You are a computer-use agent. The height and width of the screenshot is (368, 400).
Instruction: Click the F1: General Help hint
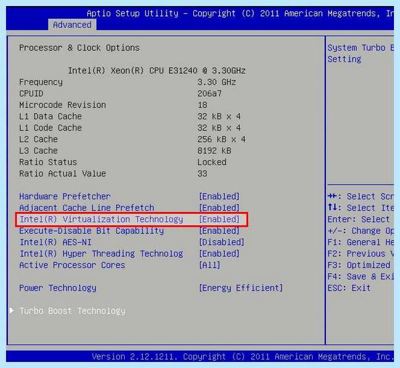click(x=361, y=242)
